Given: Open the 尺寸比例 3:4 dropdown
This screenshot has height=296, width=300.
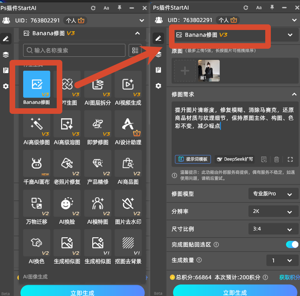Looking at the screenshot, I should click(273, 229).
